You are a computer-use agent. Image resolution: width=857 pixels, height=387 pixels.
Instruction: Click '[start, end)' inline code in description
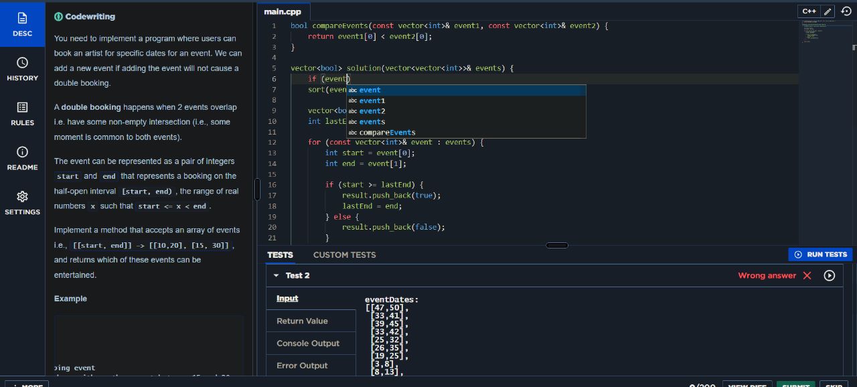click(x=146, y=191)
